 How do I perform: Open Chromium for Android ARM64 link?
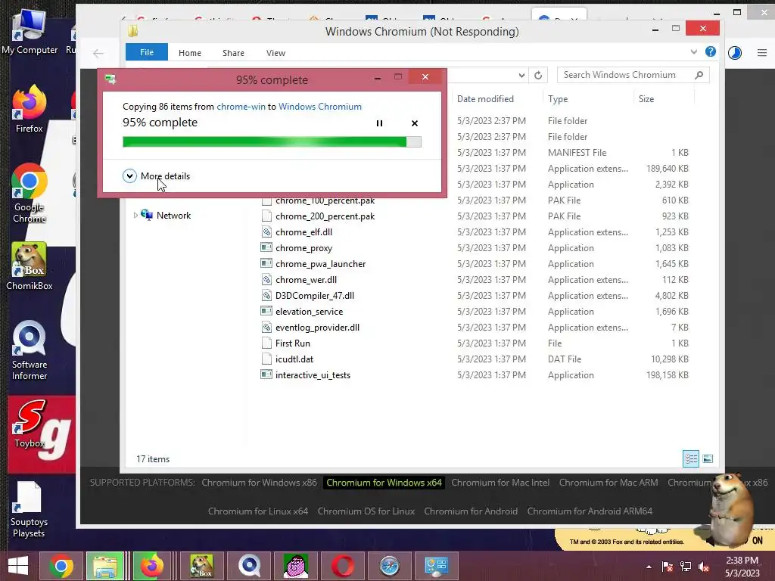(x=590, y=511)
